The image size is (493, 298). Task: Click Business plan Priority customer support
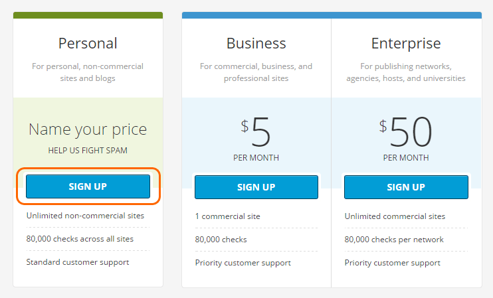tap(243, 263)
